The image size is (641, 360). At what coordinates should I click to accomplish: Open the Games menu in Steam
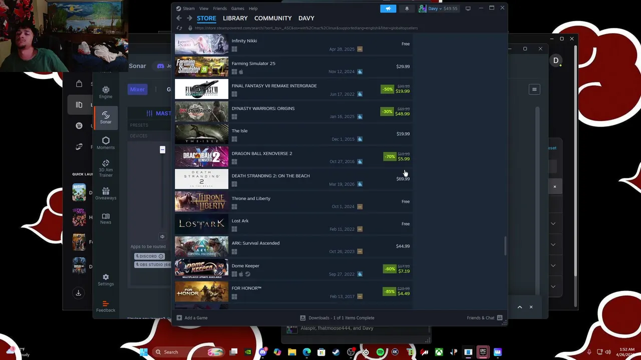click(238, 8)
